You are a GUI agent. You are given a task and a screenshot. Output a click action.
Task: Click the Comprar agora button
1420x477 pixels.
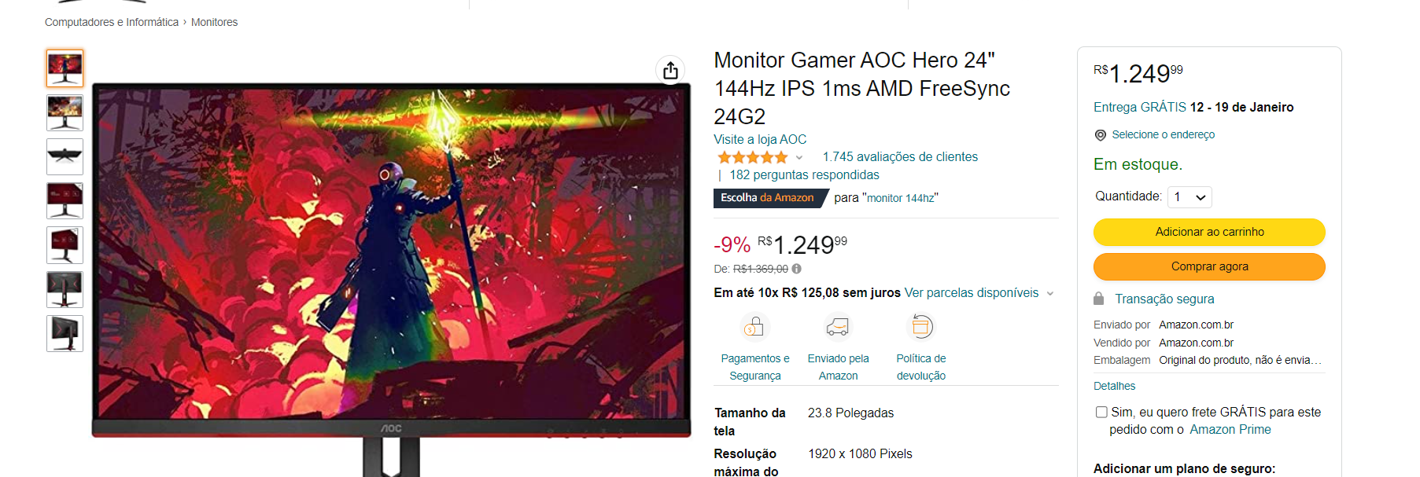1209,266
